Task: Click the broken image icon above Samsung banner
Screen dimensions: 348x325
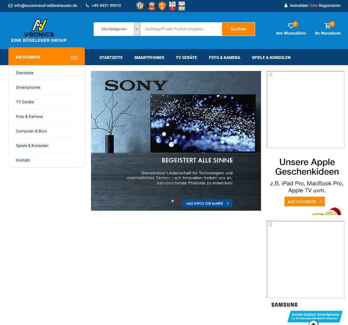Action: point(270,225)
